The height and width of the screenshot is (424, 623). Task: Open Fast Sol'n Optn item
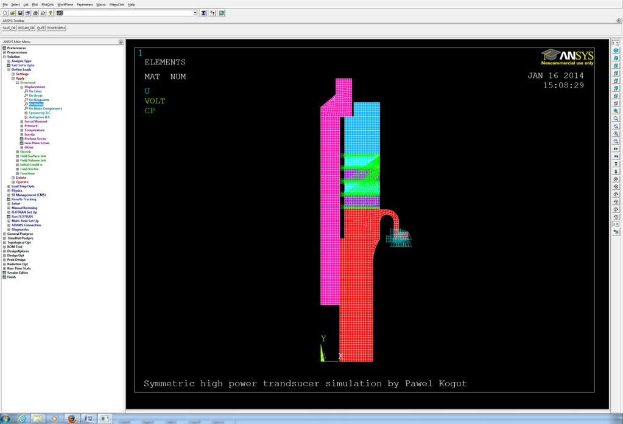pos(23,66)
